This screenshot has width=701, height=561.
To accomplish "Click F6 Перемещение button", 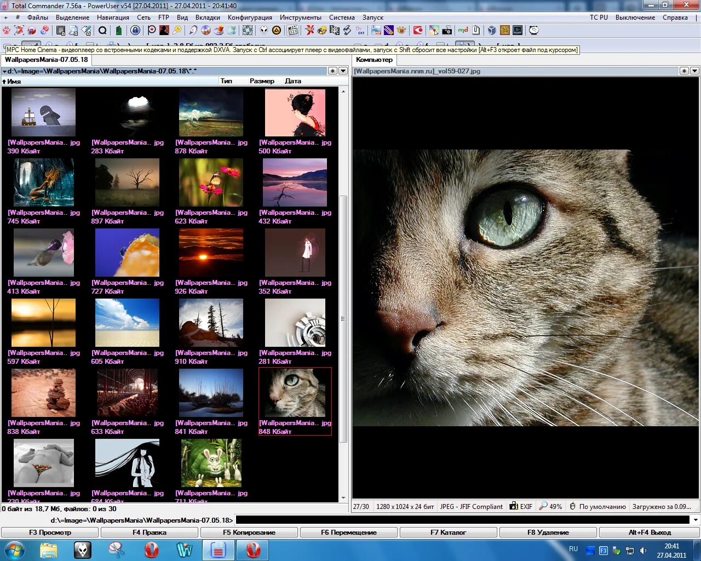I will tap(349, 532).
